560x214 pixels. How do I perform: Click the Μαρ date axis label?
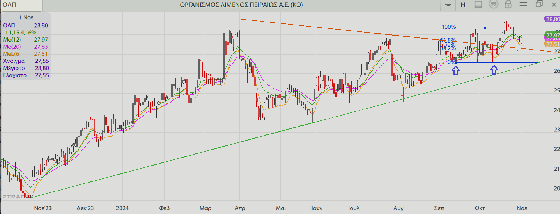(205, 208)
